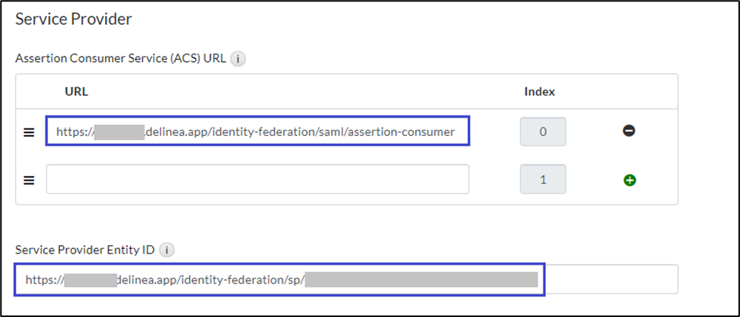Screen dimensions: 740x317
Task: Click info icon next to Service Provider Entity ID
Action: (168, 249)
